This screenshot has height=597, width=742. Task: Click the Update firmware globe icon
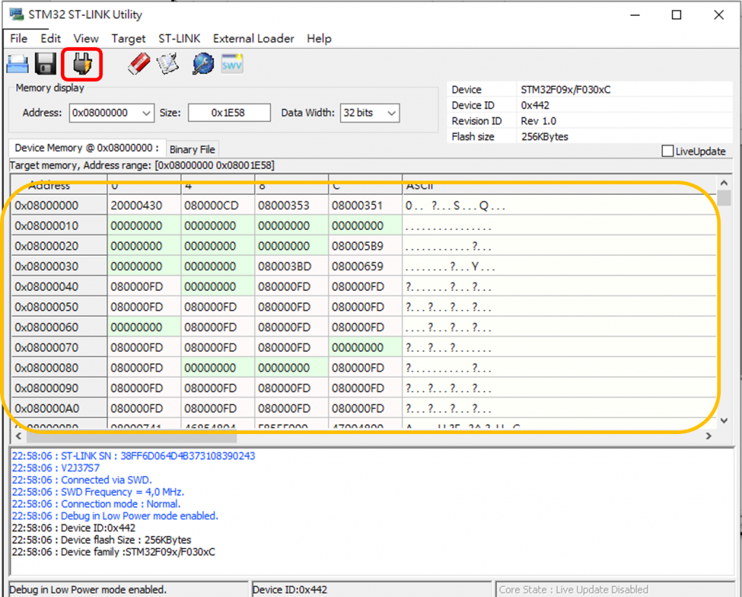pyautogui.click(x=203, y=64)
